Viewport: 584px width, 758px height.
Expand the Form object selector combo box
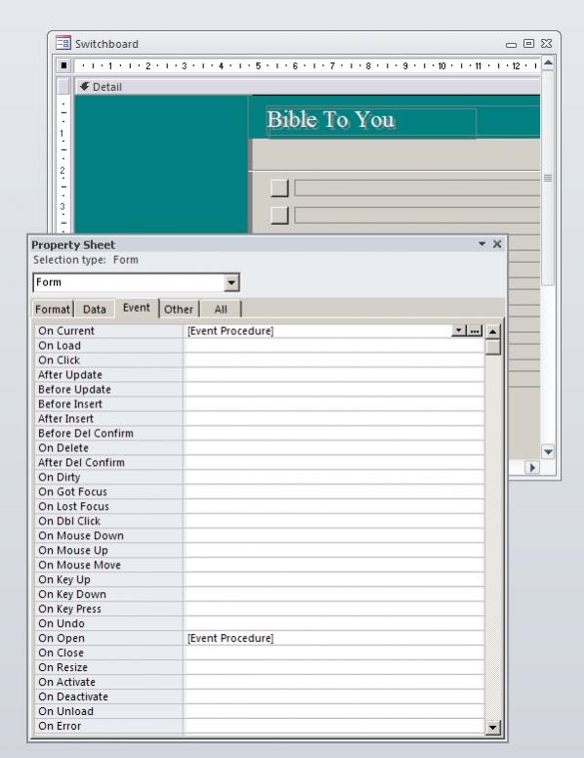coord(231,282)
